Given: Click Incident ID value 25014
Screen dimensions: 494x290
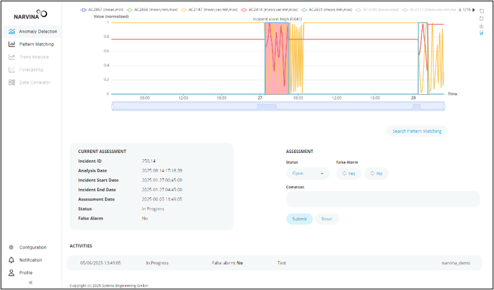Looking at the screenshot, I should (x=149, y=161).
